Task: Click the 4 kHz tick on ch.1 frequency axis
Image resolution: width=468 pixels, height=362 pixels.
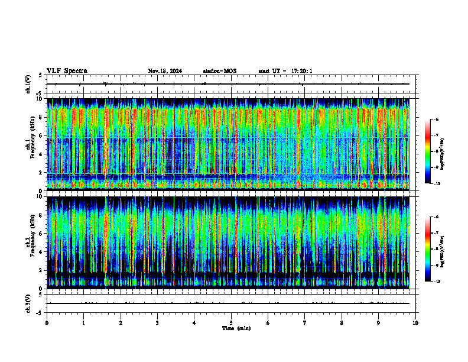Action: (41, 154)
